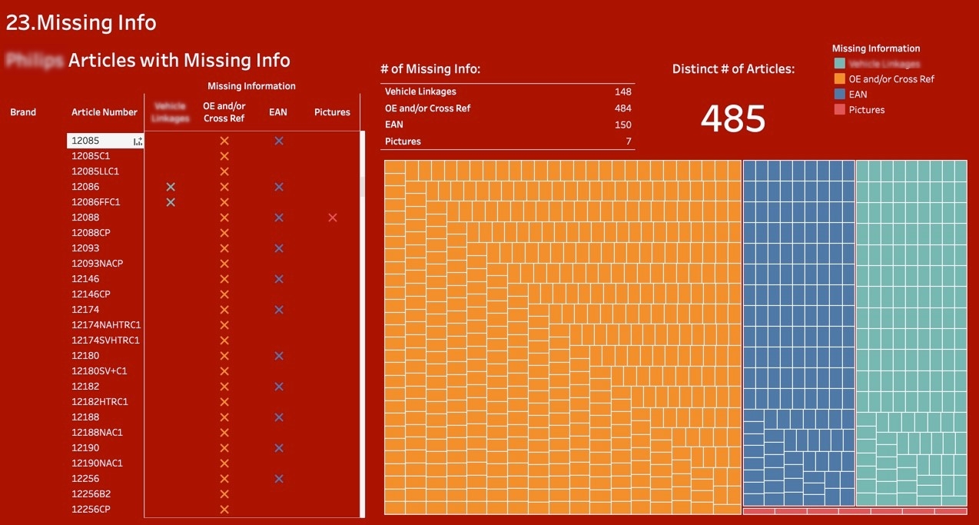Image resolution: width=979 pixels, height=525 pixels.
Task: Select the red Pictures legend swatch
Action: point(839,110)
